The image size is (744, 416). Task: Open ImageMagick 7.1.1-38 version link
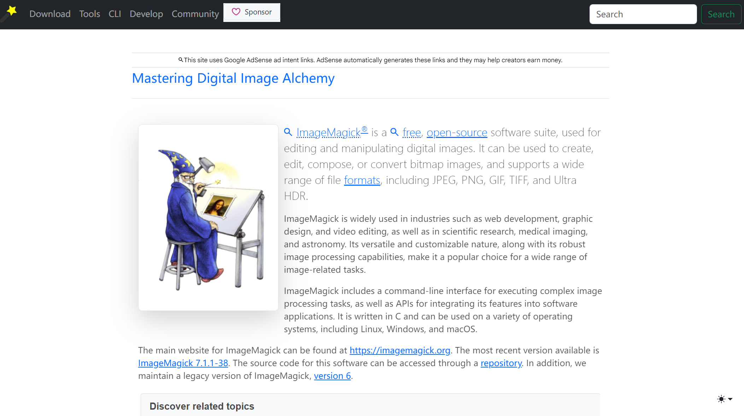[183, 363]
